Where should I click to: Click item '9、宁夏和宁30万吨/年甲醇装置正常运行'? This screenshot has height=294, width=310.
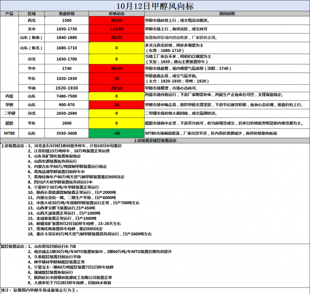click(63, 187)
